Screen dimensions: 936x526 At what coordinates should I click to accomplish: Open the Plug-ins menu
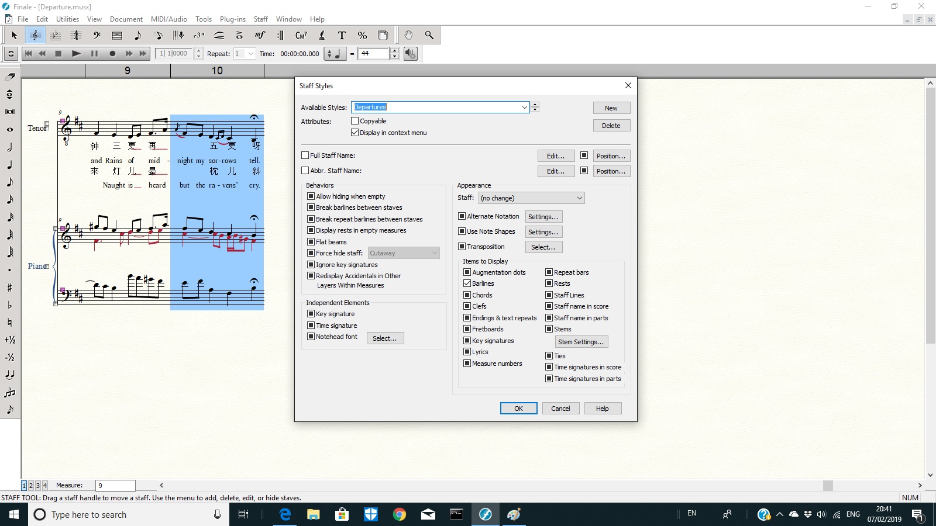[232, 19]
